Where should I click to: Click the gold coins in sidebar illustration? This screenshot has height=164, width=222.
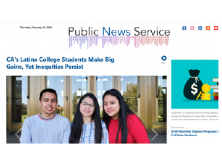[x=206, y=92]
